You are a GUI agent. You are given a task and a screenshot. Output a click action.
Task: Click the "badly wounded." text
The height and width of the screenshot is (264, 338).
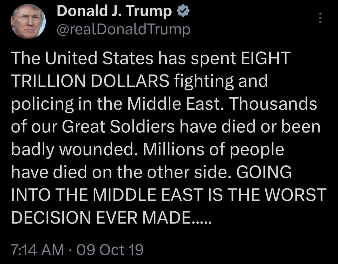pyautogui.click(x=74, y=150)
